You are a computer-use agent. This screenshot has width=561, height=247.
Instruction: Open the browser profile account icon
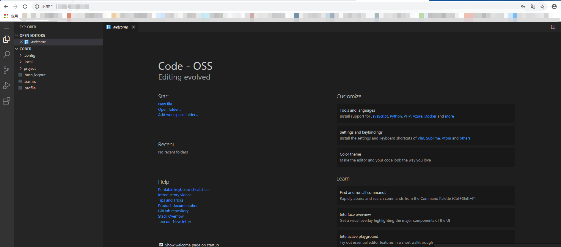(x=554, y=7)
